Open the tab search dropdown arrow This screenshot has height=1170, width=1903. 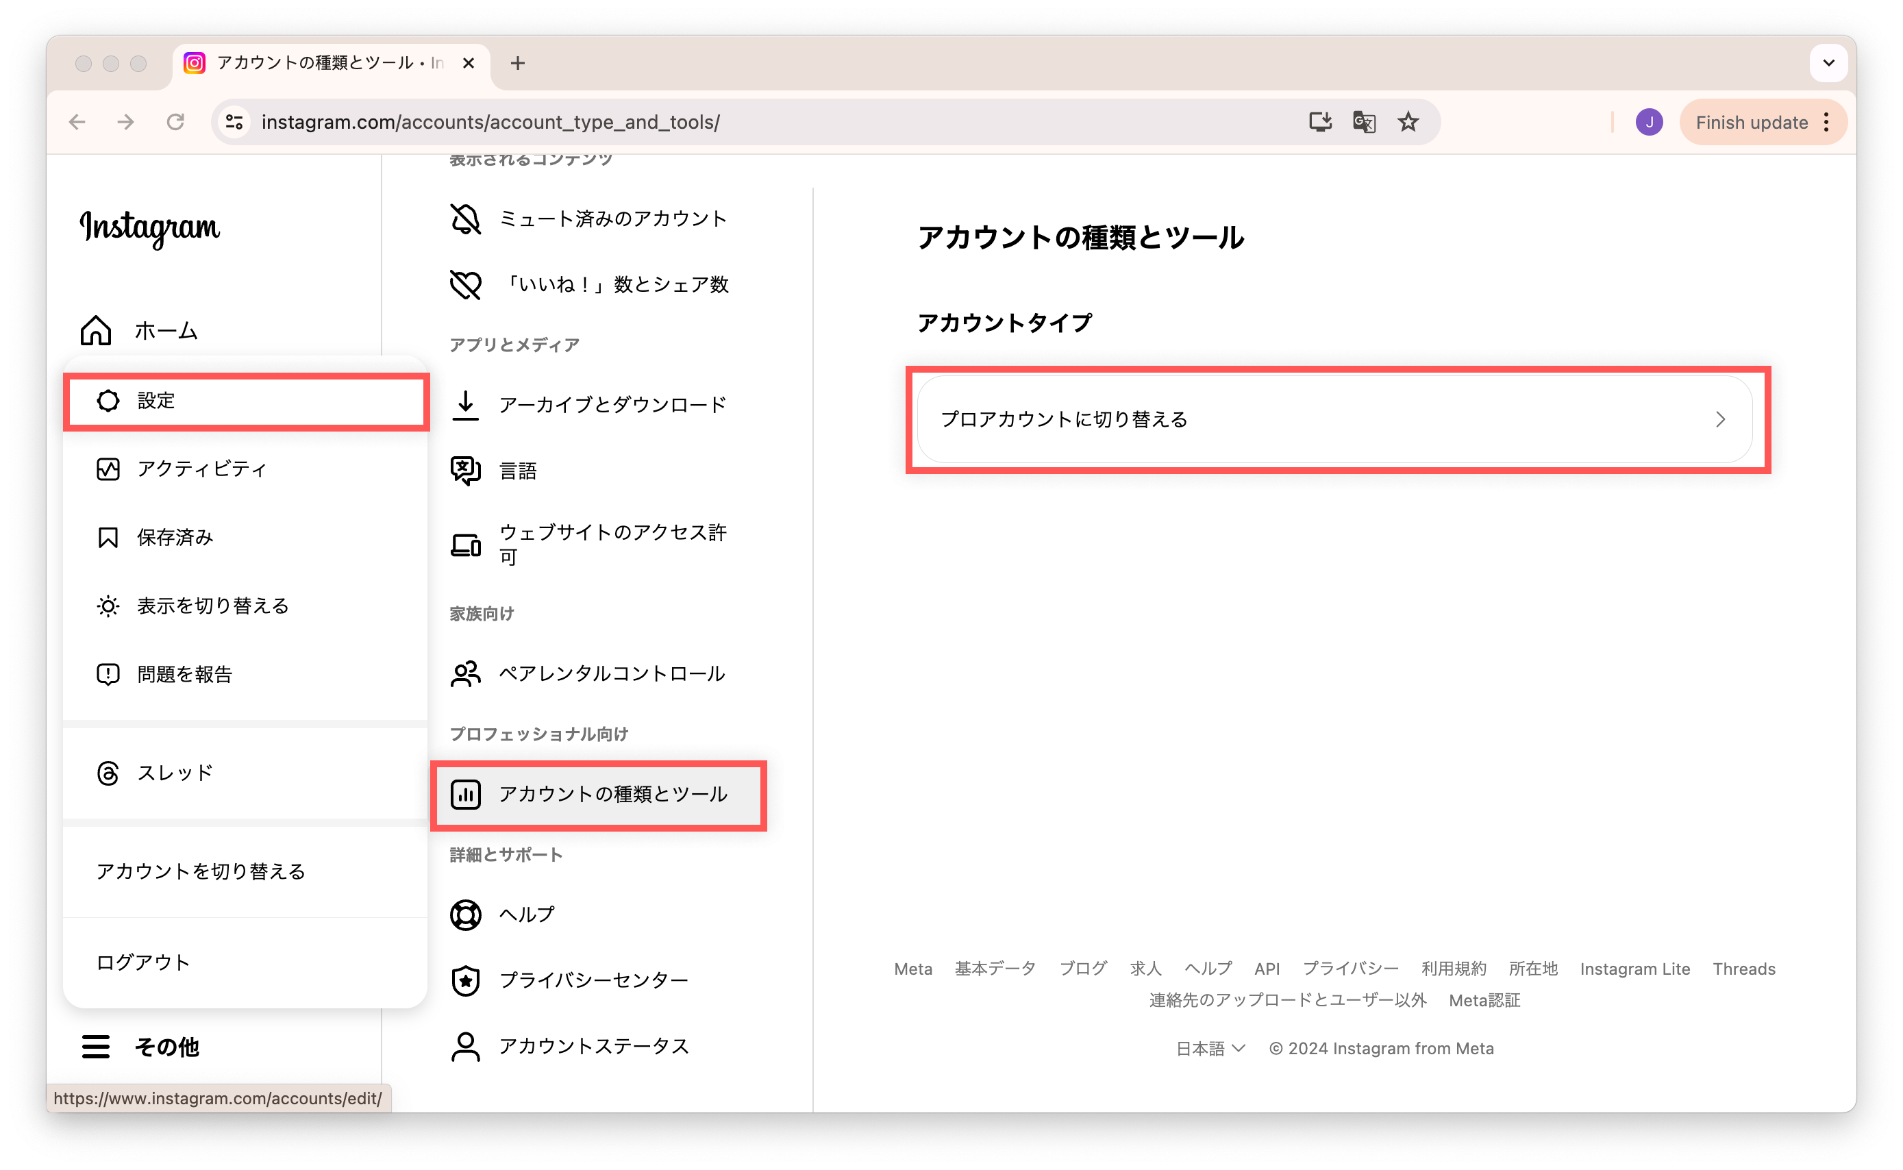tap(1829, 63)
